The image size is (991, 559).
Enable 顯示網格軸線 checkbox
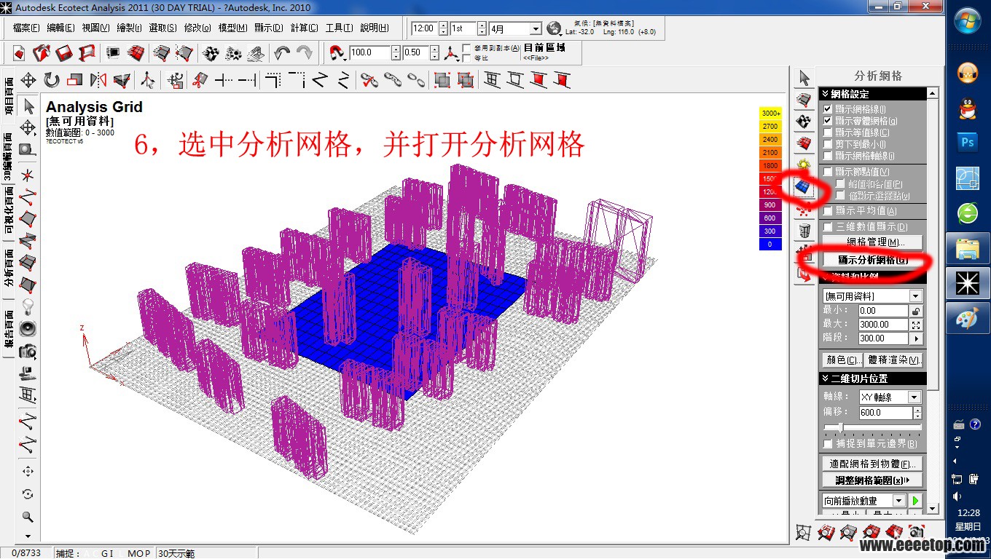click(827, 156)
